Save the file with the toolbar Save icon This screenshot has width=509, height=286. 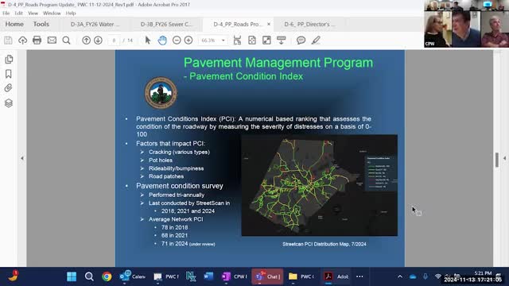(8, 41)
